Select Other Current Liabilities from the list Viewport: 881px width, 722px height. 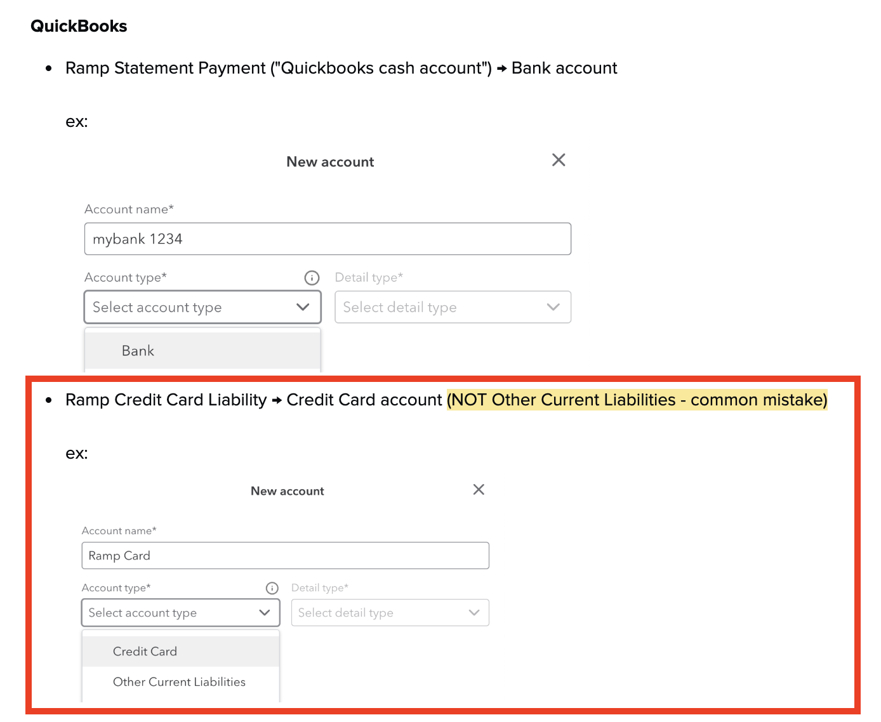tap(179, 681)
